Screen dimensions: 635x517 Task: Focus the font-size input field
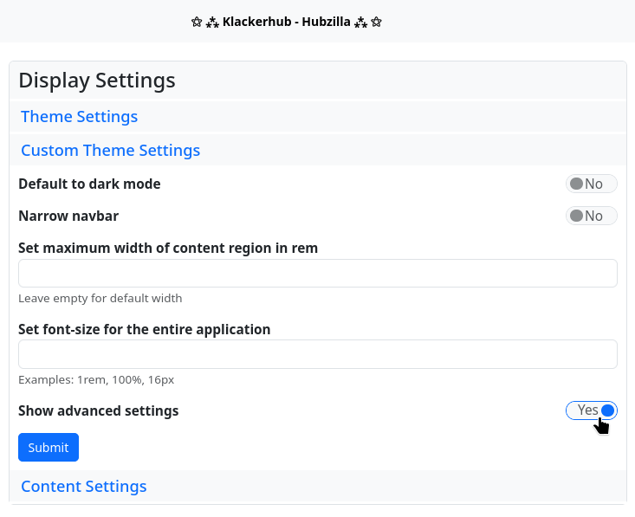[317, 354]
